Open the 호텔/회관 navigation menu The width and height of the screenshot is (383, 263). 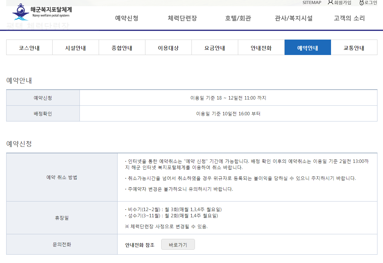pos(238,18)
